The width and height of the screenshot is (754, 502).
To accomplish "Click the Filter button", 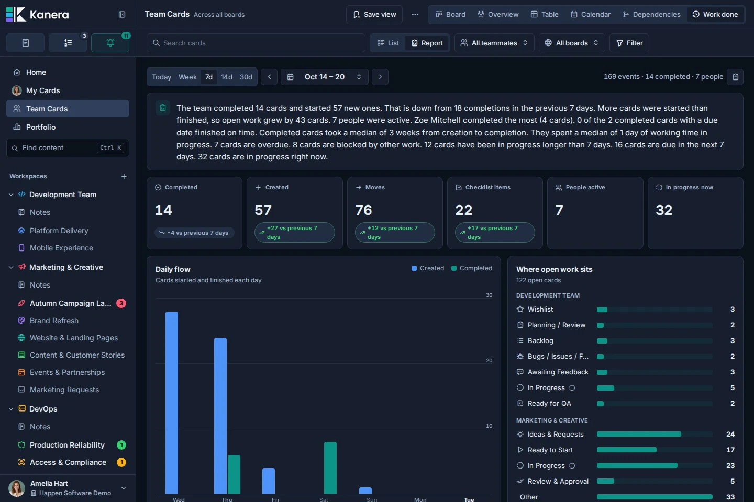I will click(629, 43).
